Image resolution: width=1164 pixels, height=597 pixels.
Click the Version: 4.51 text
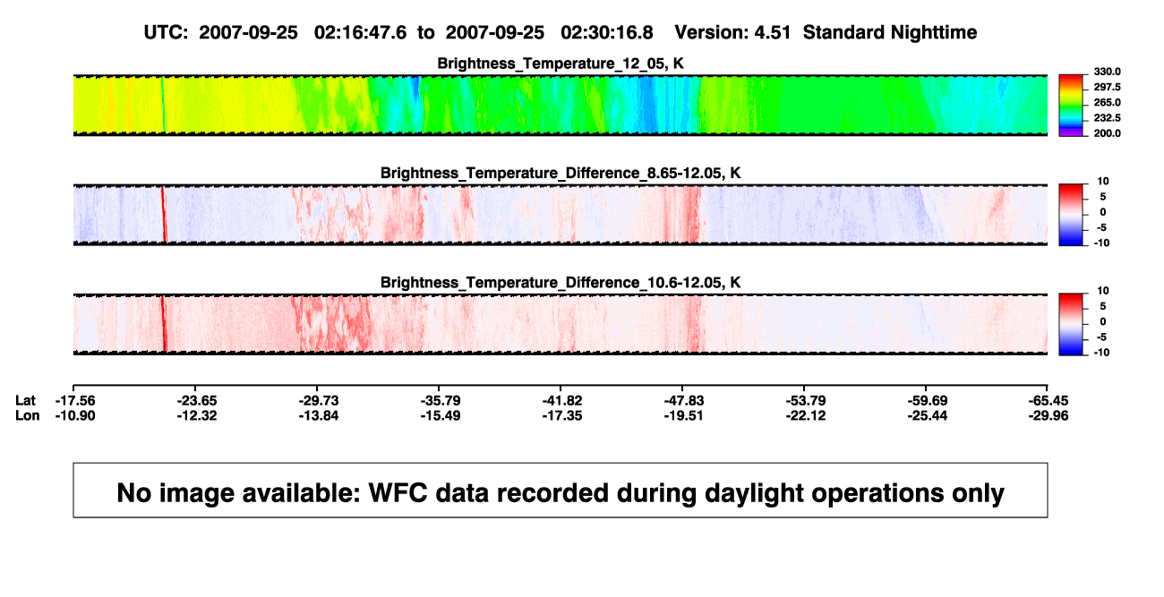(x=734, y=32)
